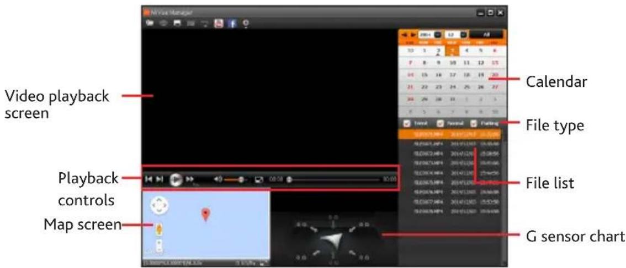Viewport: 626px width, 268px height.
Task: Toggle full screen video icon
Action: [259, 179]
